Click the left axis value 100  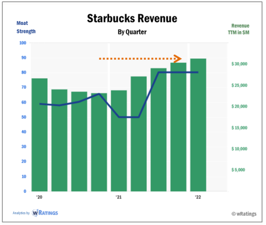pos(23,43)
